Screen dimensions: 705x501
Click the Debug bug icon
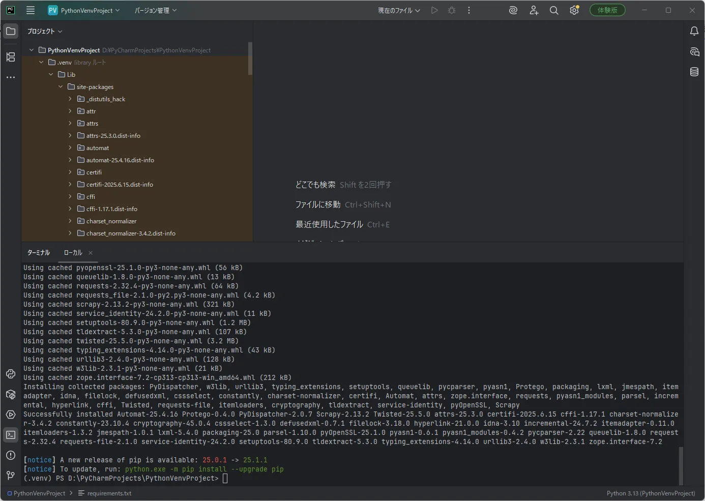pos(452,10)
